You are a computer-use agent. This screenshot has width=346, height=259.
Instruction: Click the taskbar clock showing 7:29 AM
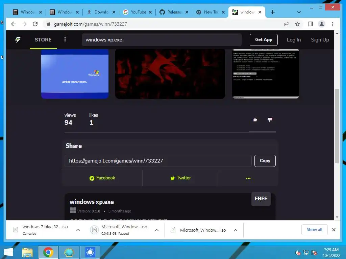point(331,252)
